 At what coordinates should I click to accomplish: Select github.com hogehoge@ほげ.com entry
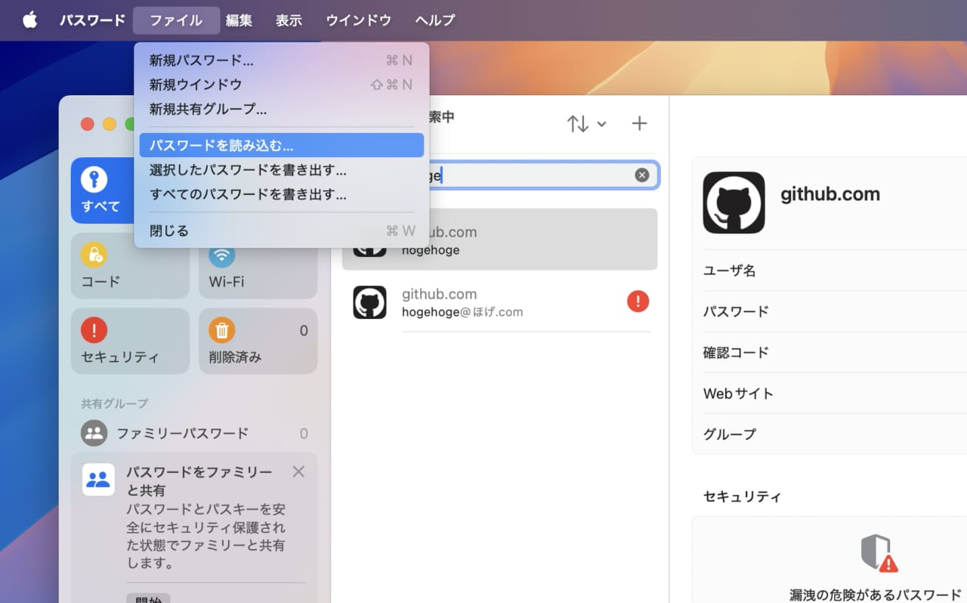[x=499, y=302]
